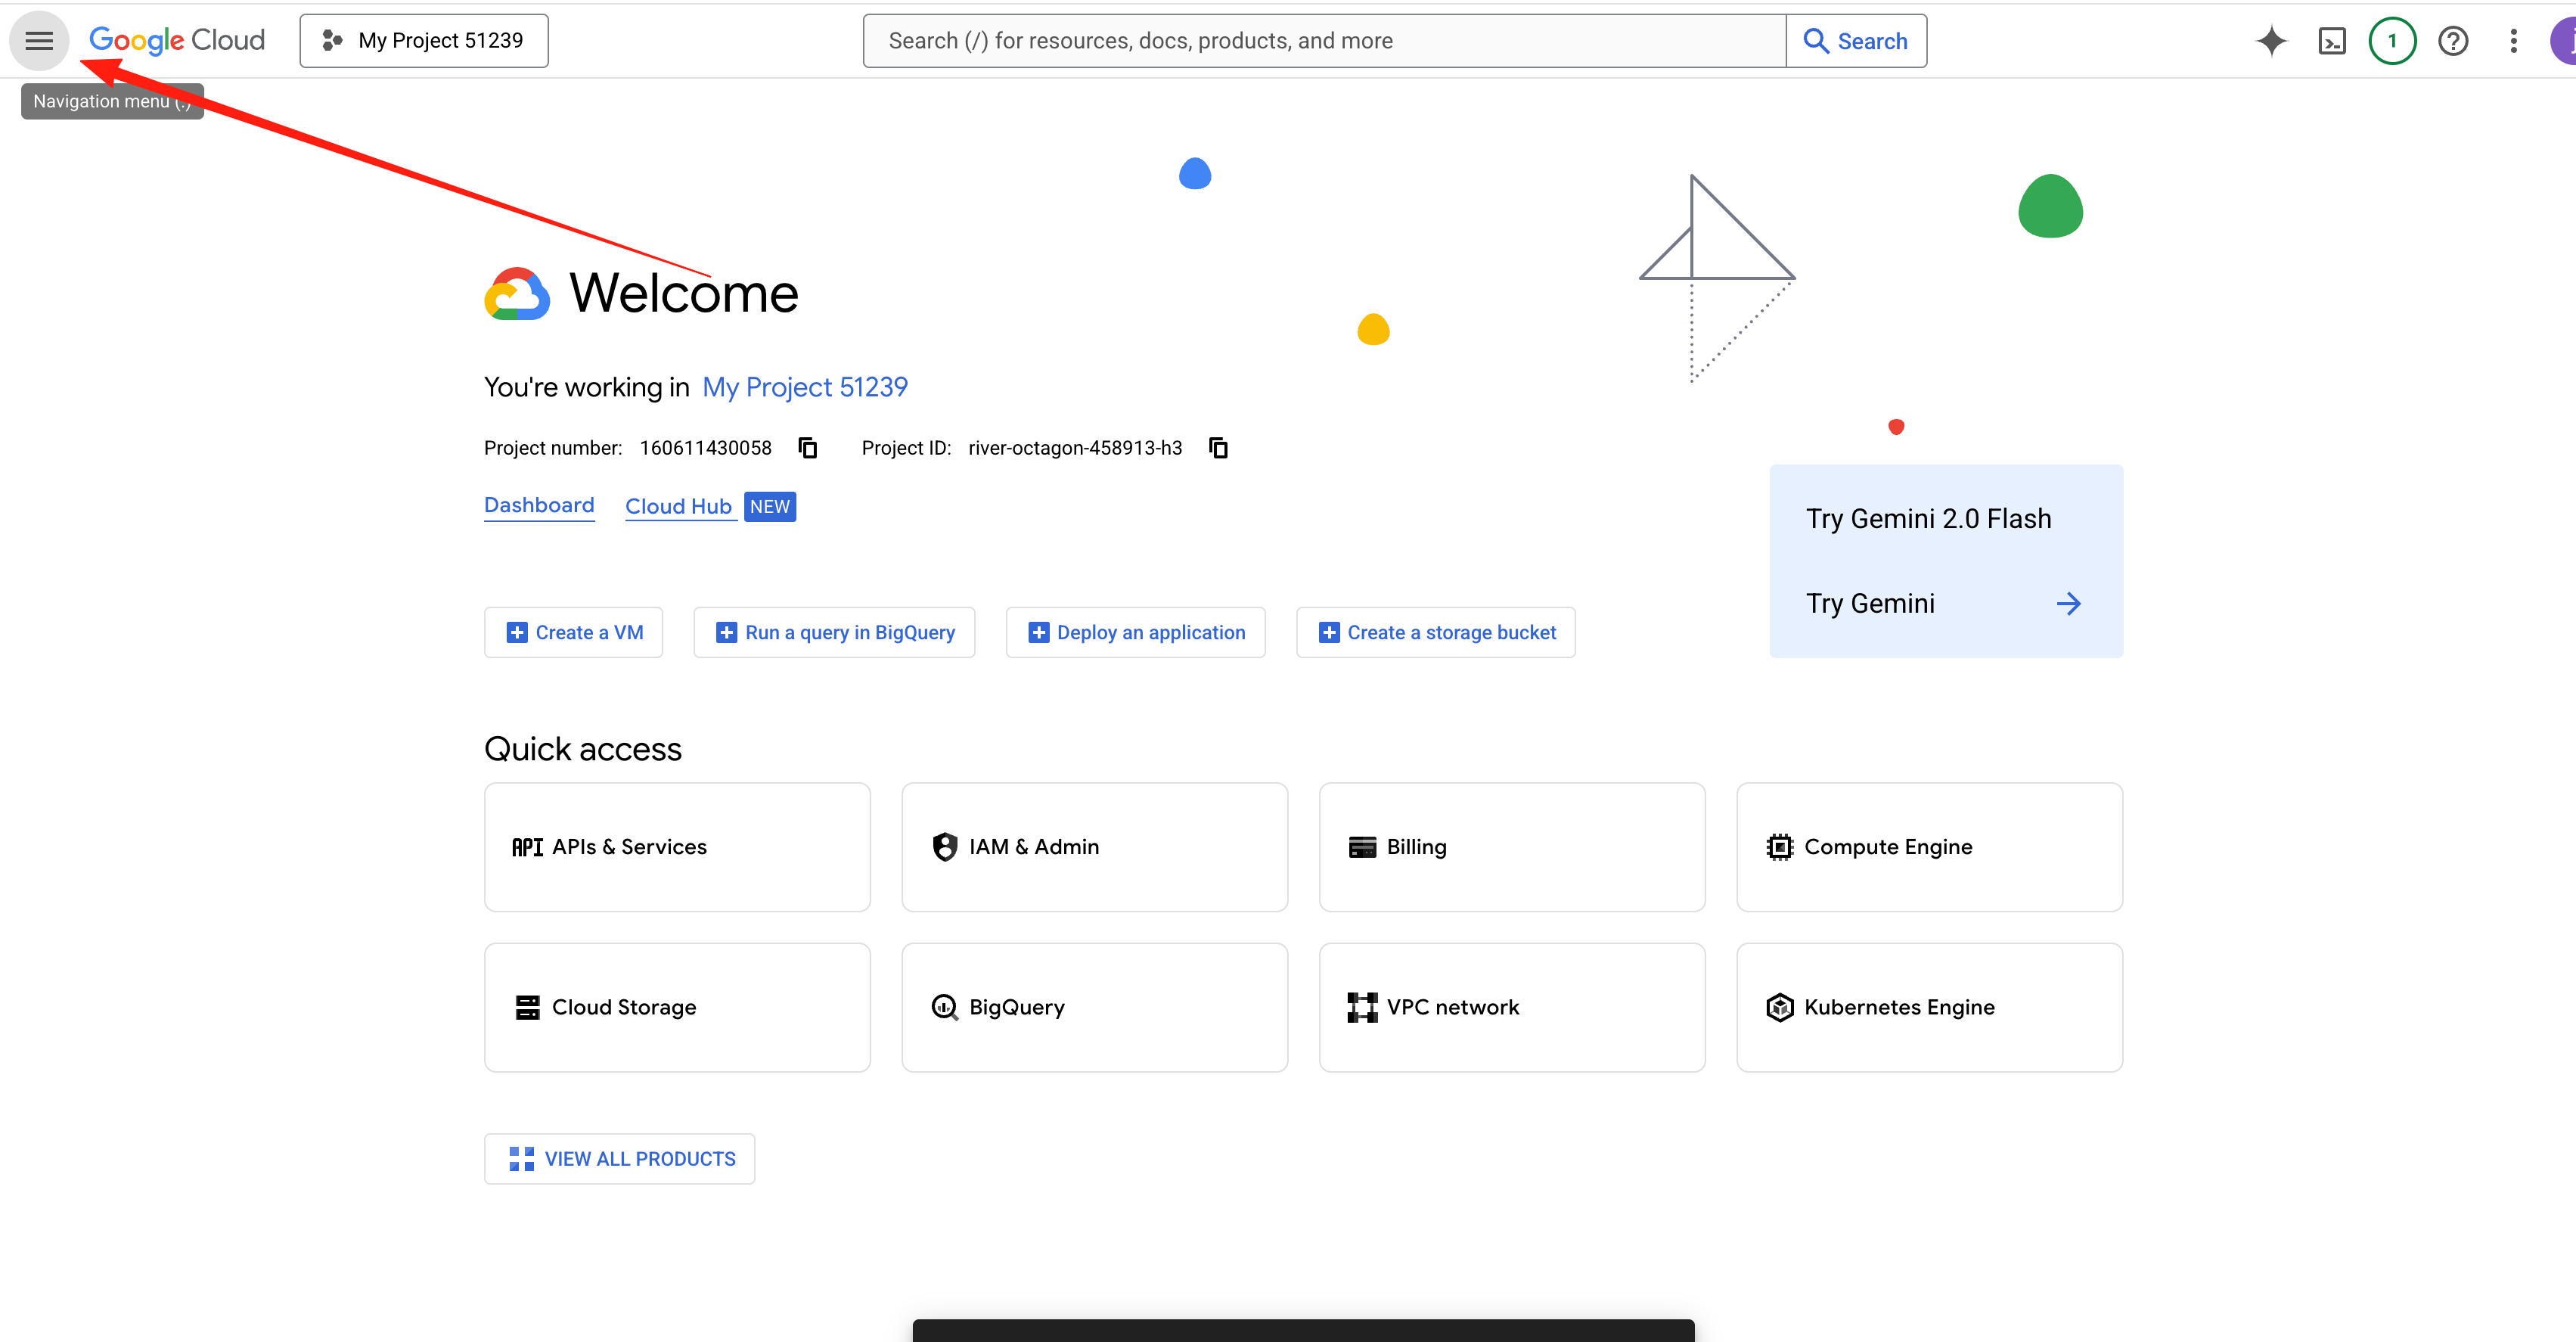The width and height of the screenshot is (2576, 1342).
Task: Focus the resources search field
Action: 1324,41
